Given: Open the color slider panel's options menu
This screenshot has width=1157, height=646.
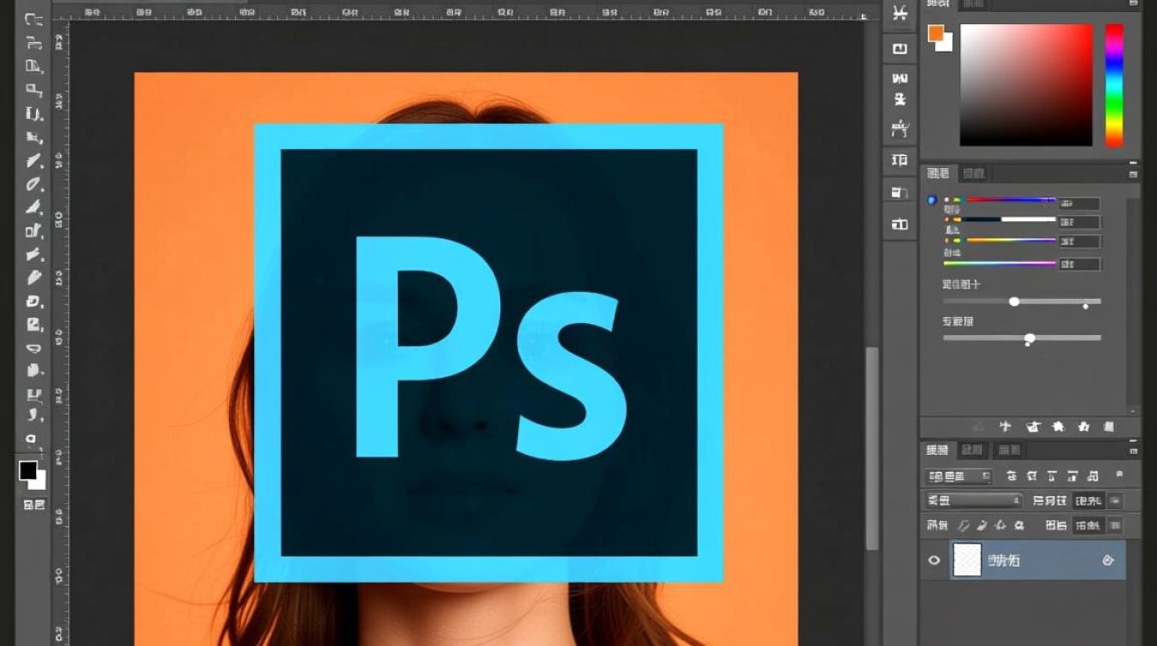Looking at the screenshot, I should point(1134,173).
